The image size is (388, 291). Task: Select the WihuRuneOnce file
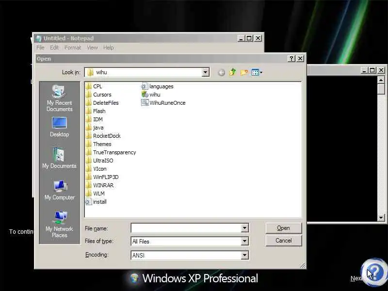163,103
